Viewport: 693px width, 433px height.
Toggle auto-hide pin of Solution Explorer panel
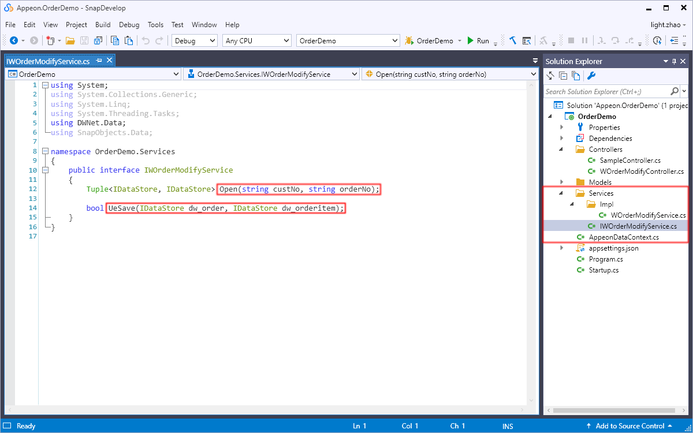tap(674, 61)
